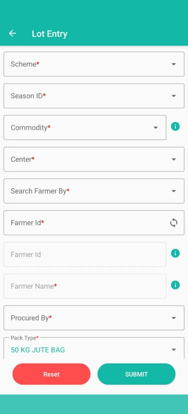
Task: Choose a Center from the dropdown
Action: pyautogui.click(x=94, y=159)
